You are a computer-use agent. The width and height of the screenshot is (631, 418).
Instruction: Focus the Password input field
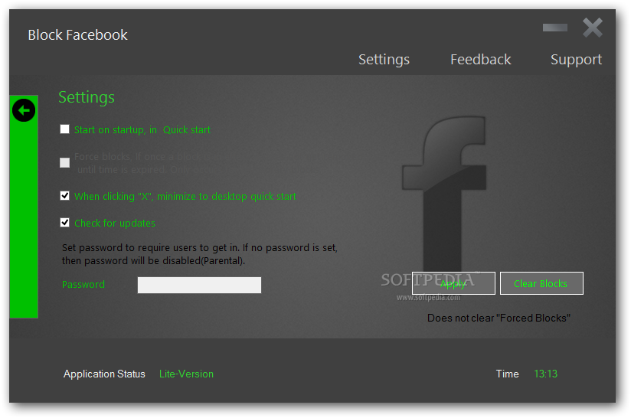pyautogui.click(x=199, y=285)
